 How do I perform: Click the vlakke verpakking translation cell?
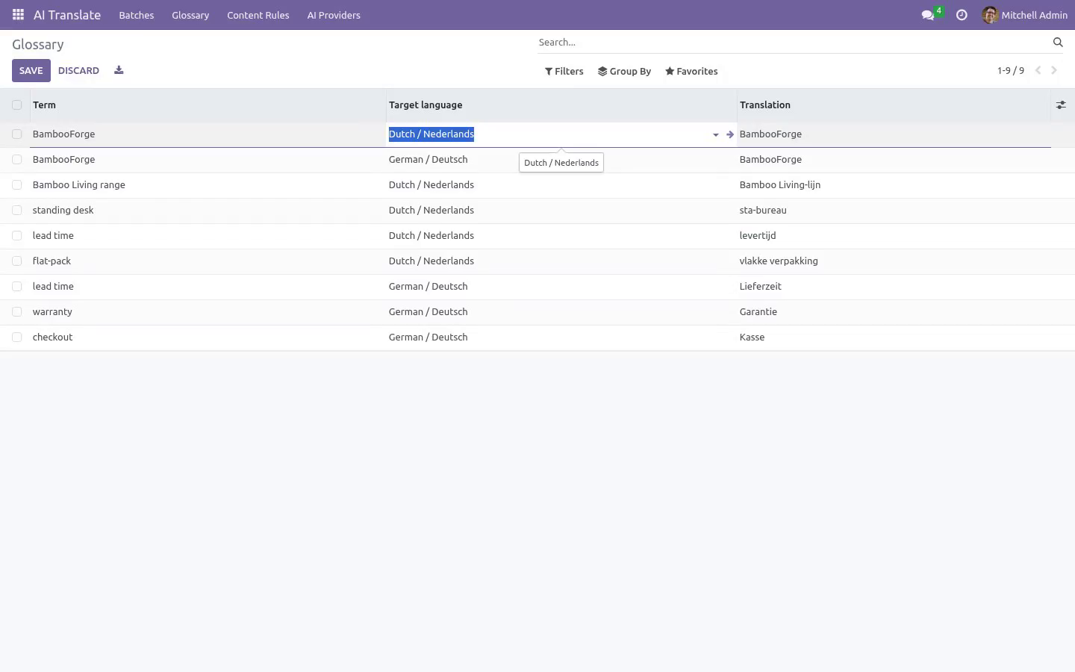893,261
